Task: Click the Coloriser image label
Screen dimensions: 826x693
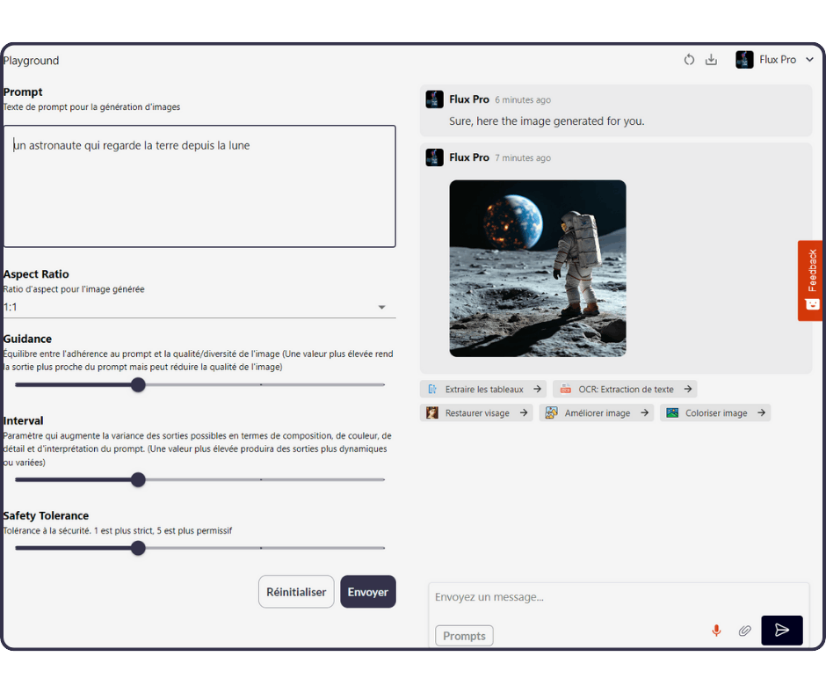Action: click(716, 413)
